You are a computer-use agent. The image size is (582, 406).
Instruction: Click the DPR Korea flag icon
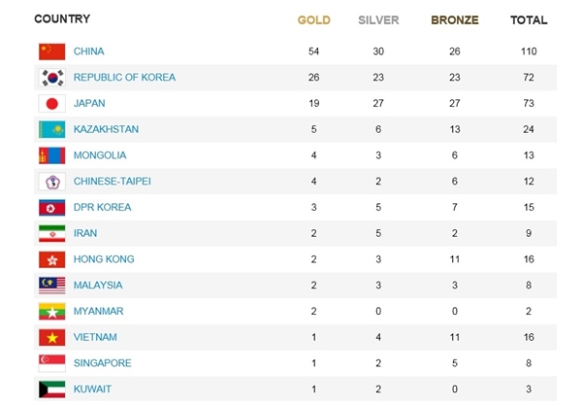[x=51, y=208]
